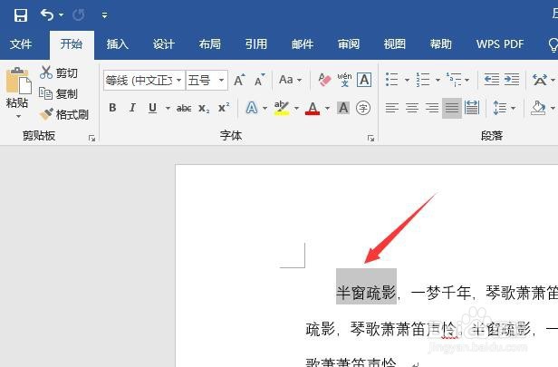Open the 视图 tab
558x367 pixels.
395,44
